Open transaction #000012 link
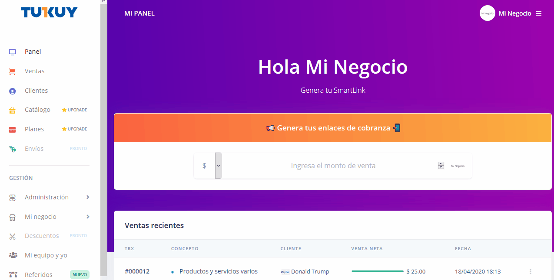 [x=137, y=271]
